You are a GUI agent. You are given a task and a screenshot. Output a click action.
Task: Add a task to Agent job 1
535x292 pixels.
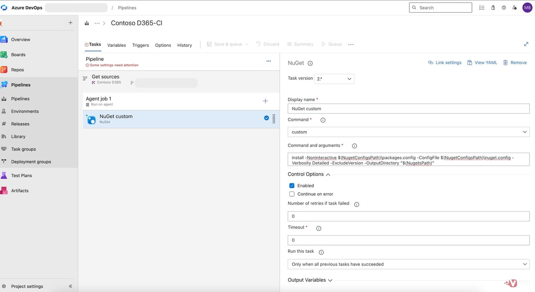(x=265, y=101)
